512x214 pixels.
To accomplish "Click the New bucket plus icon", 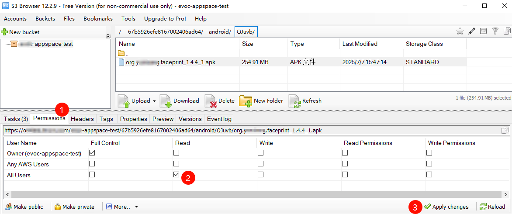I will point(4,32).
